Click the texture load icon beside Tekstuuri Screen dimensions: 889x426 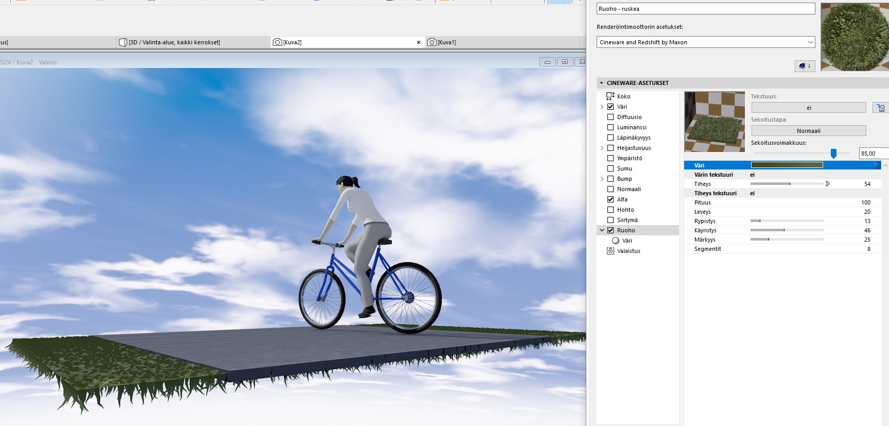[880, 108]
